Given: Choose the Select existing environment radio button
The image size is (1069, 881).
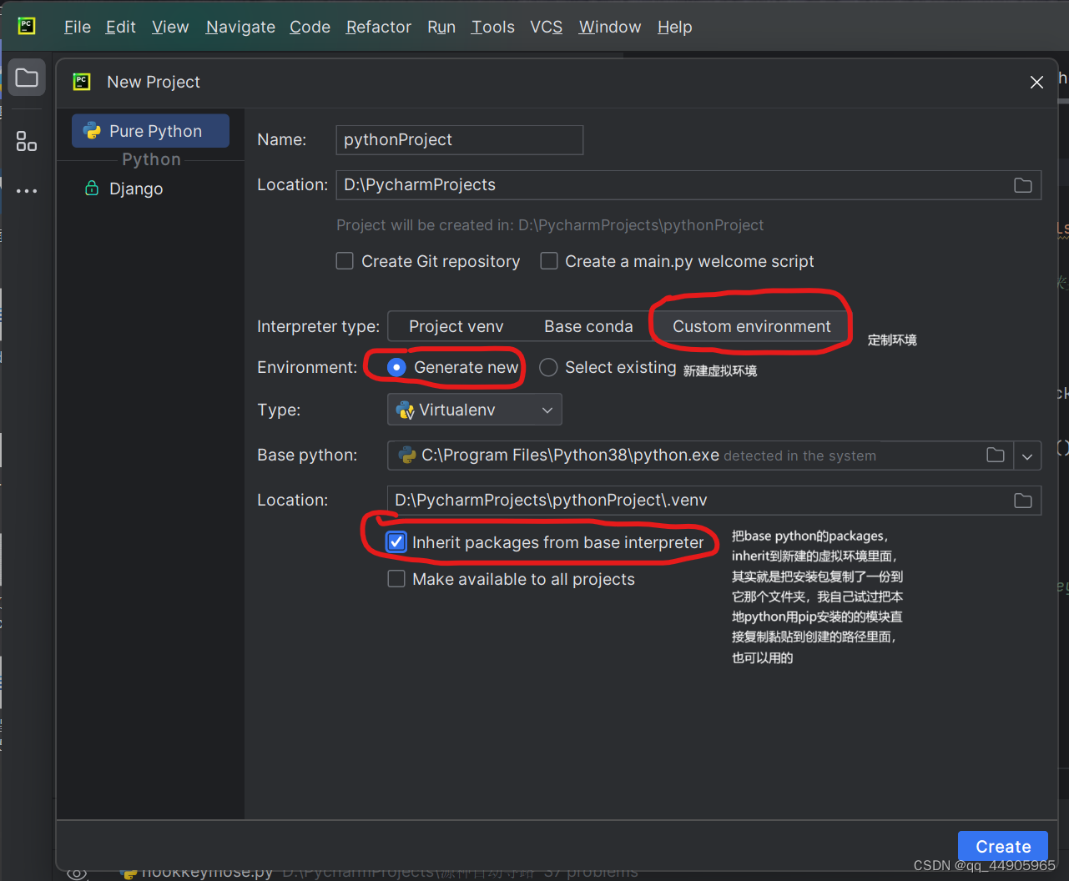Looking at the screenshot, I should pos(548,367).
